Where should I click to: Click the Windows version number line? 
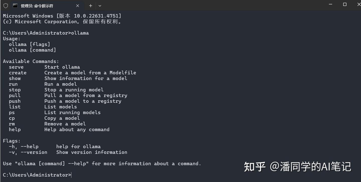(x=62, y=16)
